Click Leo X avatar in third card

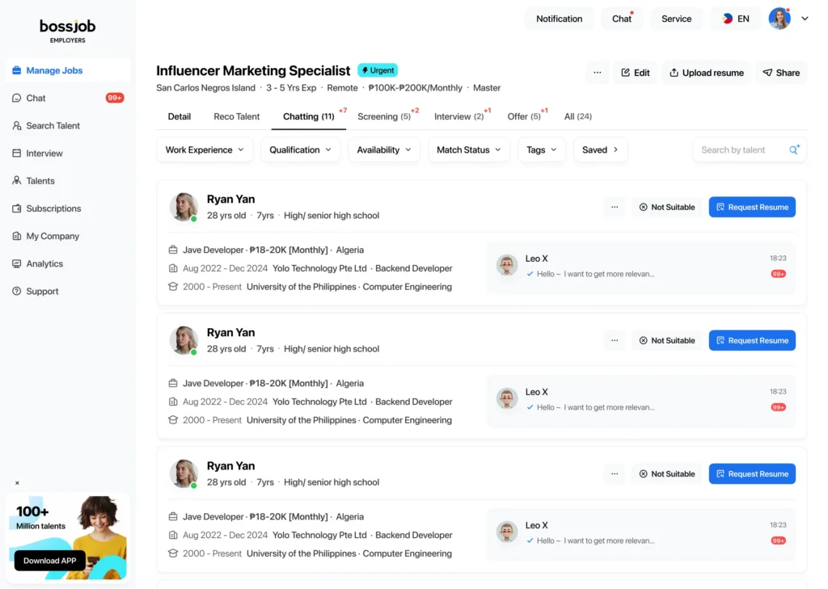pyautogui.click(x=507, y=532)
